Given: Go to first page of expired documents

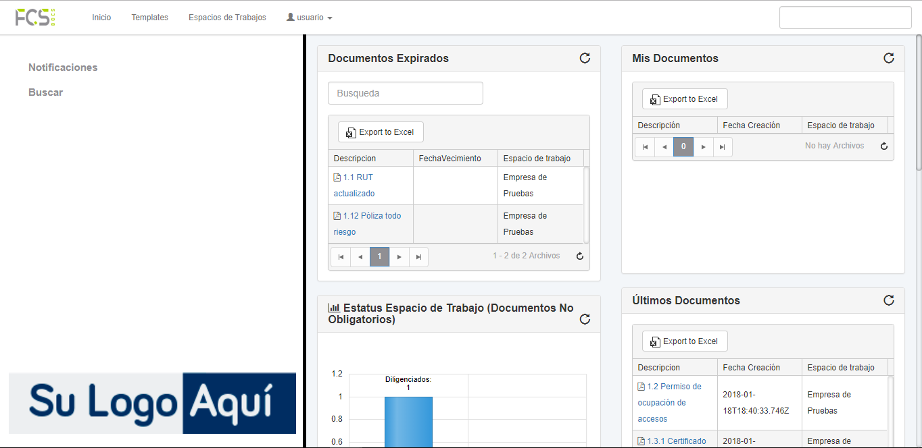Looking at the screenshot, I should [x=341, y=257].
